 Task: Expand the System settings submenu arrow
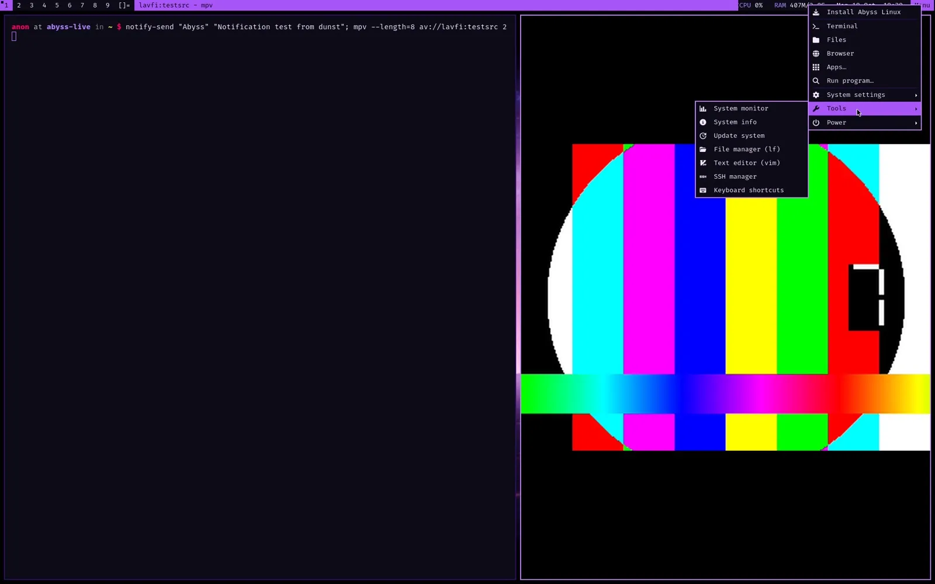point(916,95)
